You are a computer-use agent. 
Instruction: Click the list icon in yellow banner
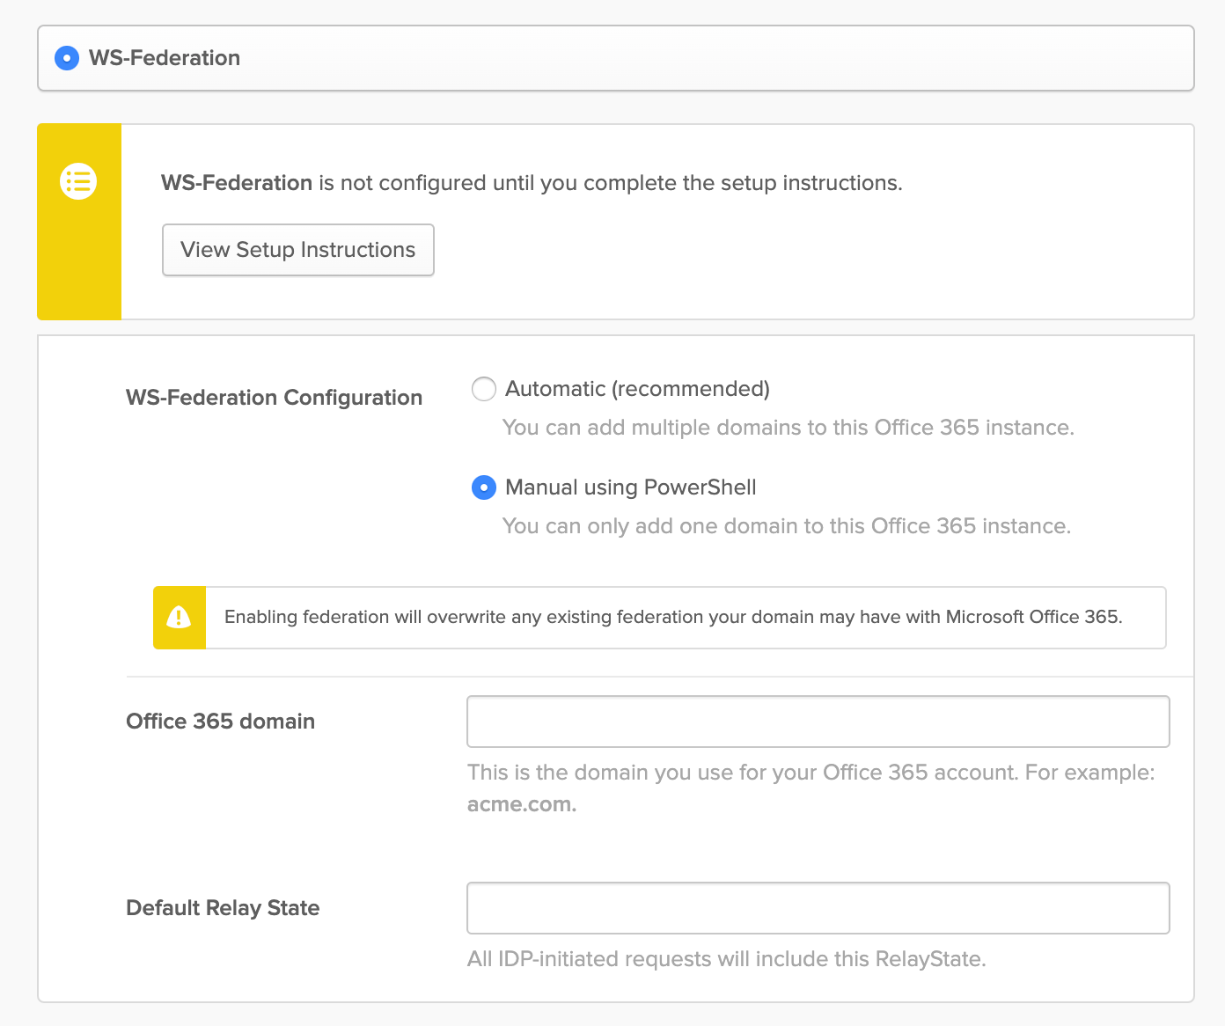[78, 181]
